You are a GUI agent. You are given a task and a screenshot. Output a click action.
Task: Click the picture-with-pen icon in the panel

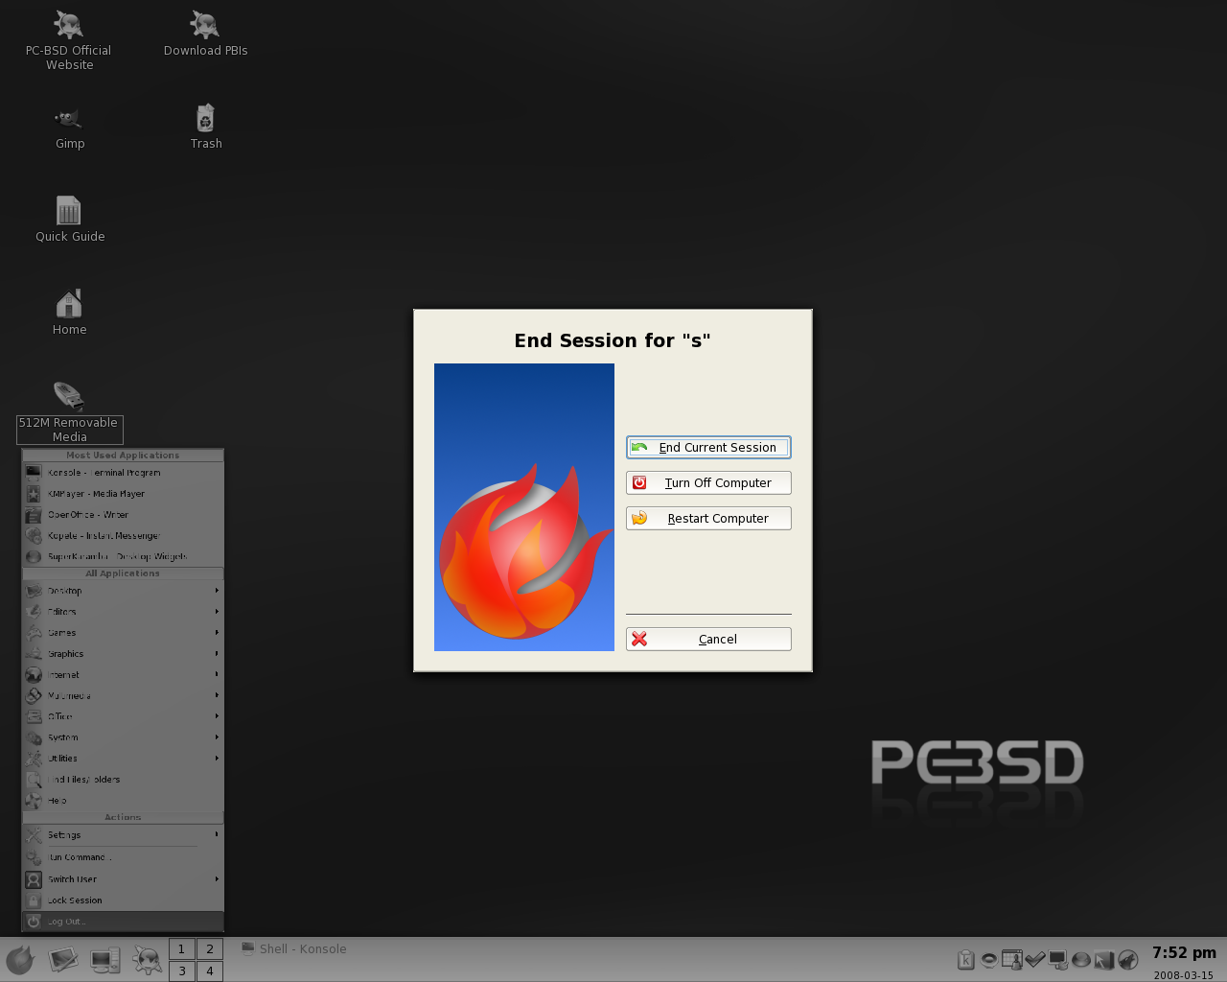[x=63, y=960]
